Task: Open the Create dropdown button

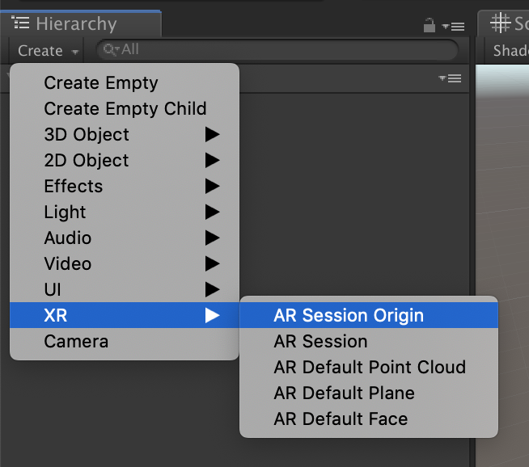Action: pyautogui.click(x=48, y=50)
